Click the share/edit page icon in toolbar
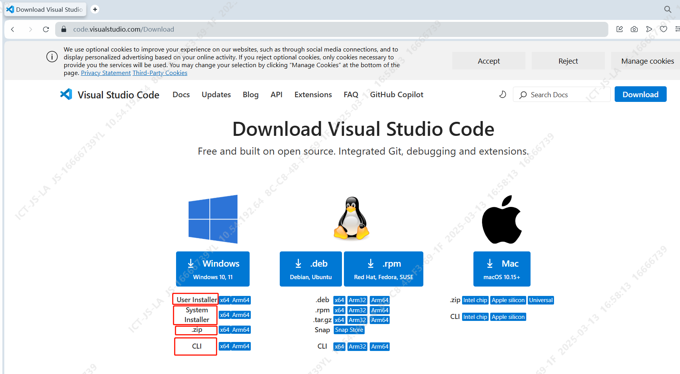The width and height of the screenshot is (680, 374). [x=619, y=29]
